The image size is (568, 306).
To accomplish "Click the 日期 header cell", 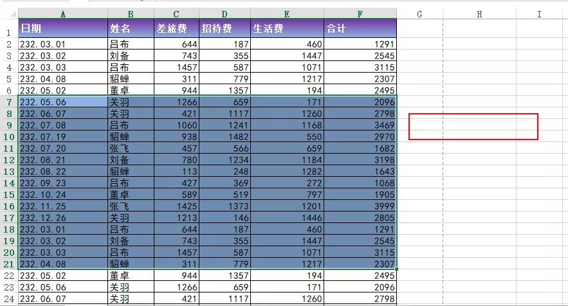I will (63, 28).
